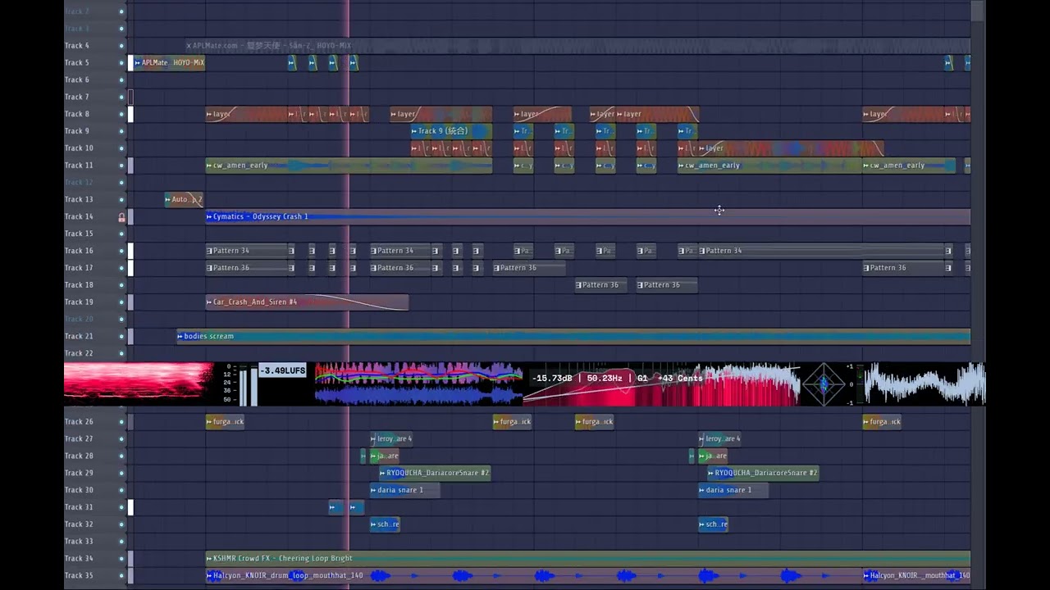Viewport: 1050px width, 590px height.
Task: Open clip menu of KSHMR Crowd FX clip
Action: 209,558
